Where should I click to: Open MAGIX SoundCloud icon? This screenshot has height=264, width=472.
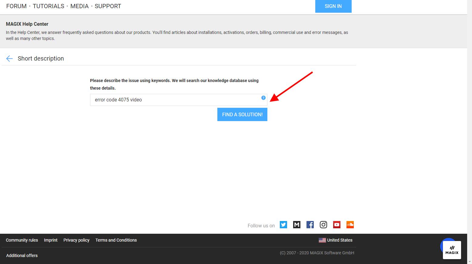[350, 225]
